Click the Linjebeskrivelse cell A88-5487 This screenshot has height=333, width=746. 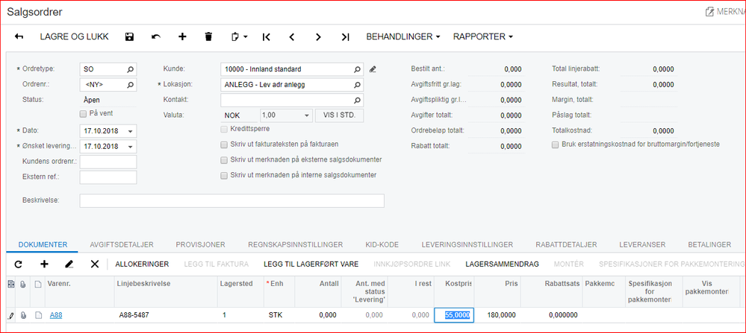tap(166, 315)
